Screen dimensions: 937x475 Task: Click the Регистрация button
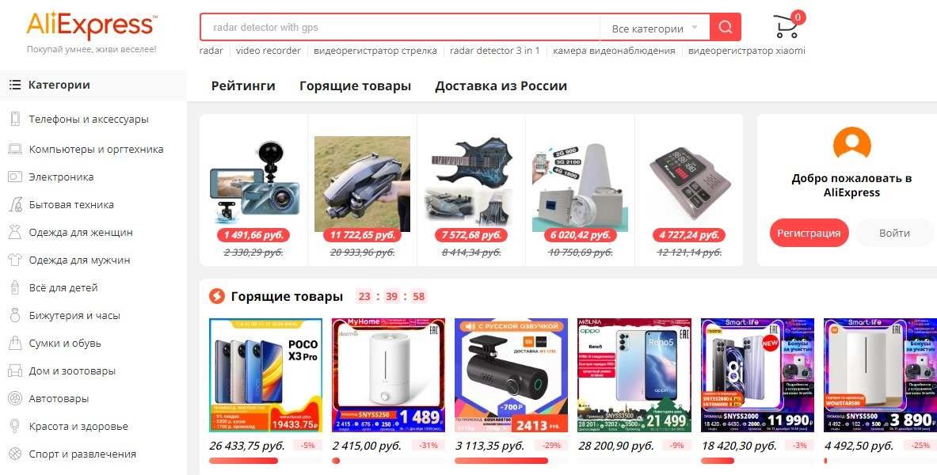pos(809,233)
